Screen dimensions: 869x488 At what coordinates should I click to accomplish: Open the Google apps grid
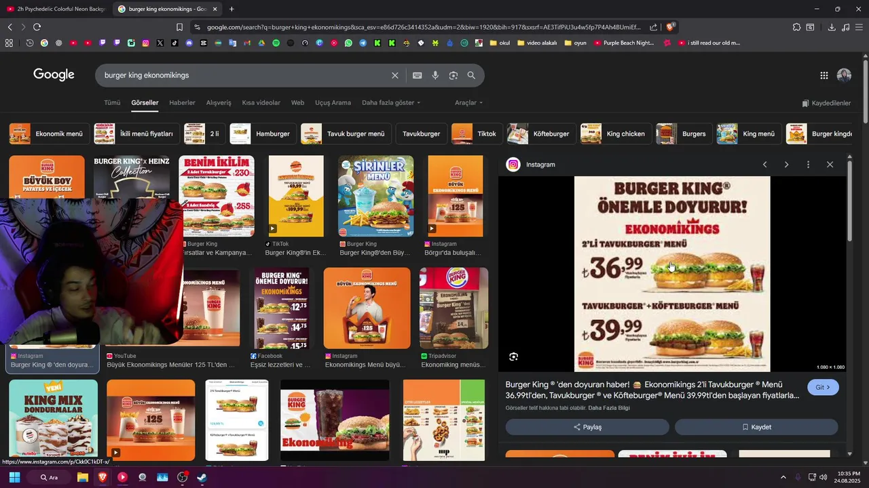(x=824, y=75)
